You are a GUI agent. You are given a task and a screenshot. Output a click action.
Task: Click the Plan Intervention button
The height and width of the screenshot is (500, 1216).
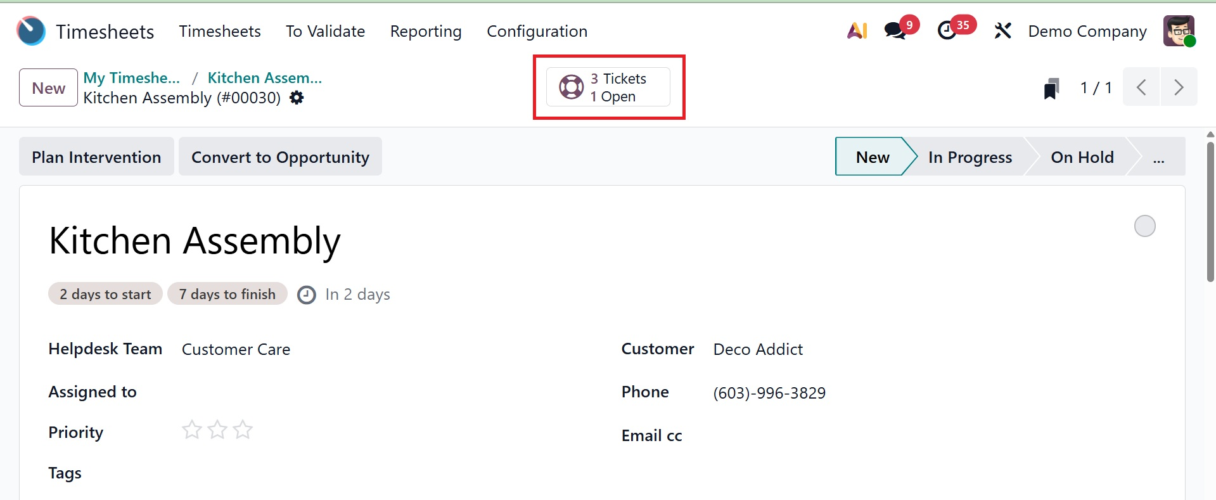(96, 157)
